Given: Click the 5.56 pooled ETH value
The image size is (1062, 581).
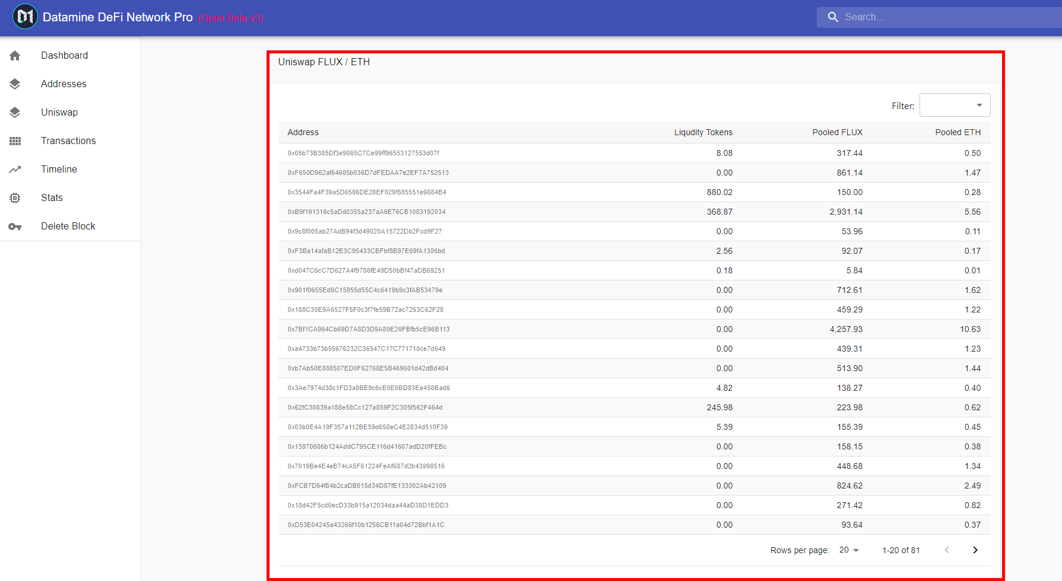Looking at the screenshot, I should coord(972,212).
